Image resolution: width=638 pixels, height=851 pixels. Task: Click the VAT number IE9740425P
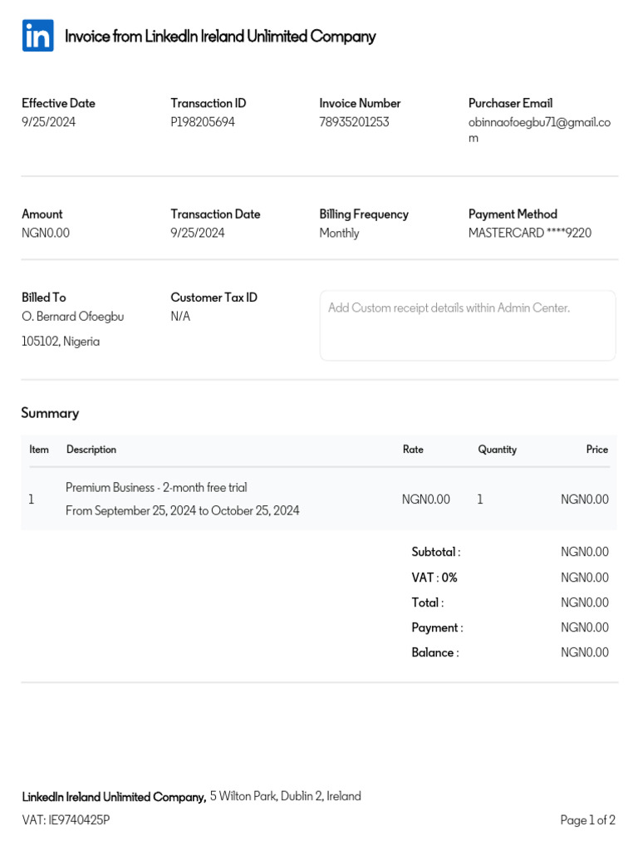point(66,820)
